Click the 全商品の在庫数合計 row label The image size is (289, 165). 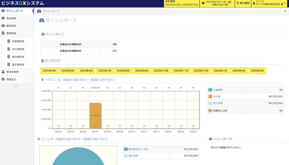[x=71, y=44]
